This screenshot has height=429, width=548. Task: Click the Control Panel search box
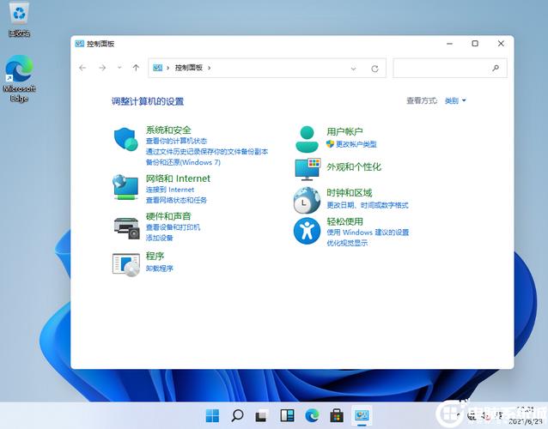click(x=442, y=68)
